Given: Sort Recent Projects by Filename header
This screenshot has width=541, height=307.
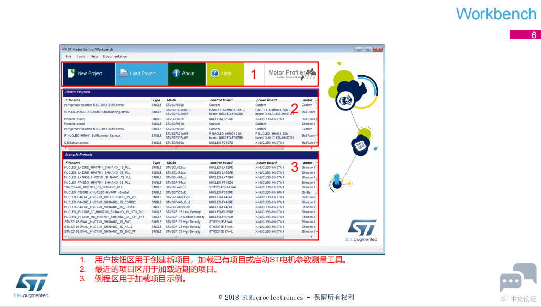Looking at the screenshot, I should click(73, 100).
